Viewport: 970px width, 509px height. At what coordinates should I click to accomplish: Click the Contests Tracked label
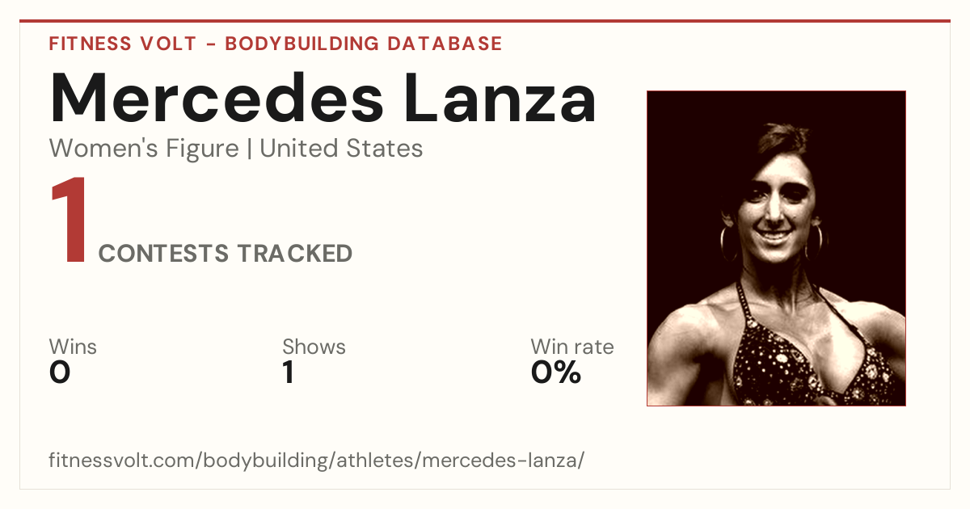tap(226, 254)
